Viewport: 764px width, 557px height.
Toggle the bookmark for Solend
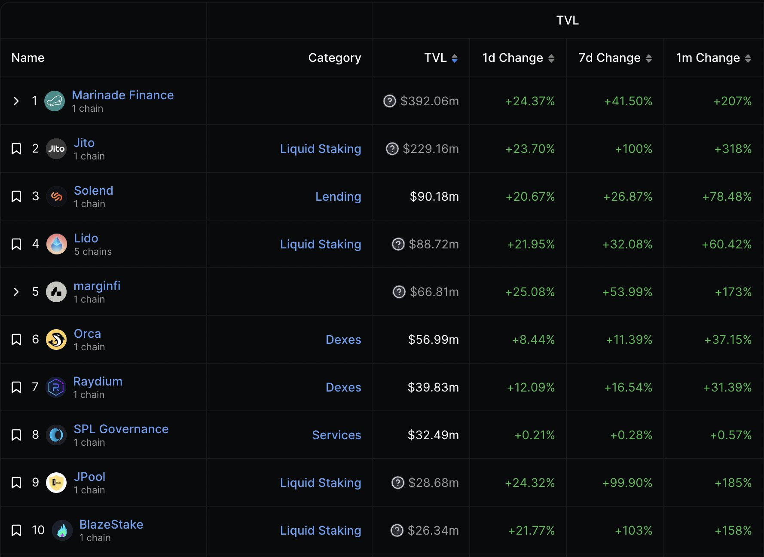tap(16, 196)
